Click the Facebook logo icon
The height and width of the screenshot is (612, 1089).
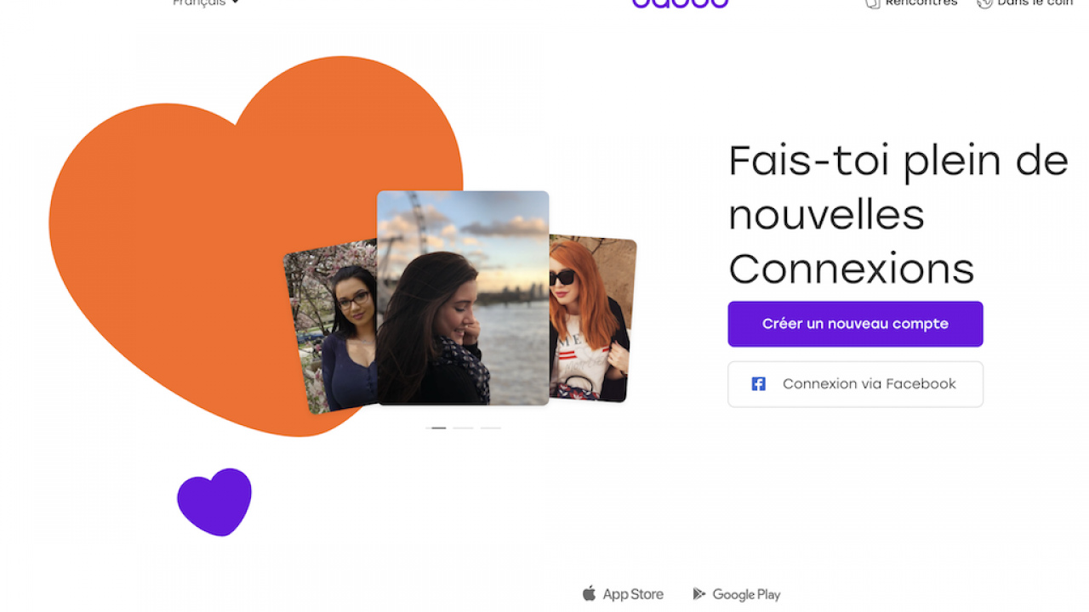click(x=758, y=384)
